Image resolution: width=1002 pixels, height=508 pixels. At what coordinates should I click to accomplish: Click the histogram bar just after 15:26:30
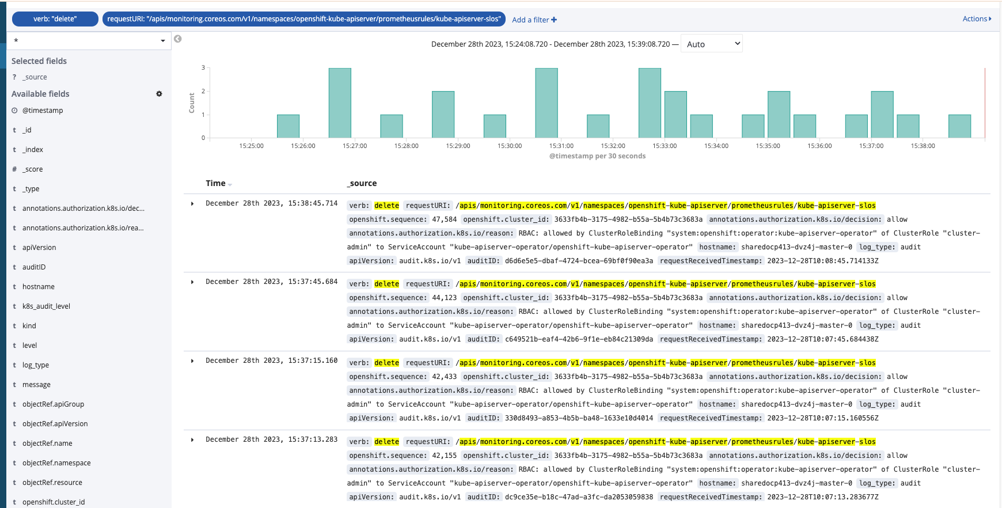[x=340, y=103]
